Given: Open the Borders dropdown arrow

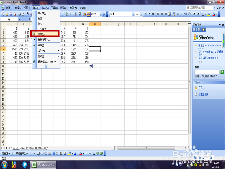Looking at the screenshot, I should pyautogui.click(x=205, y=14).
